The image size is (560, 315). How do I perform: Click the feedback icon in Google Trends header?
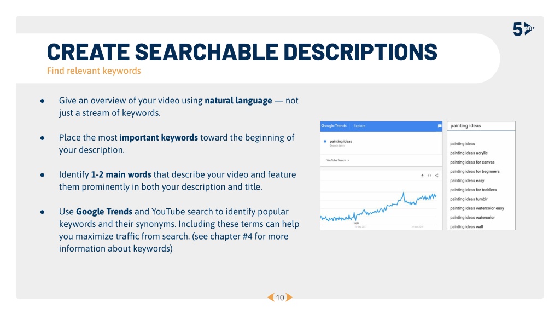coord(440,126)
